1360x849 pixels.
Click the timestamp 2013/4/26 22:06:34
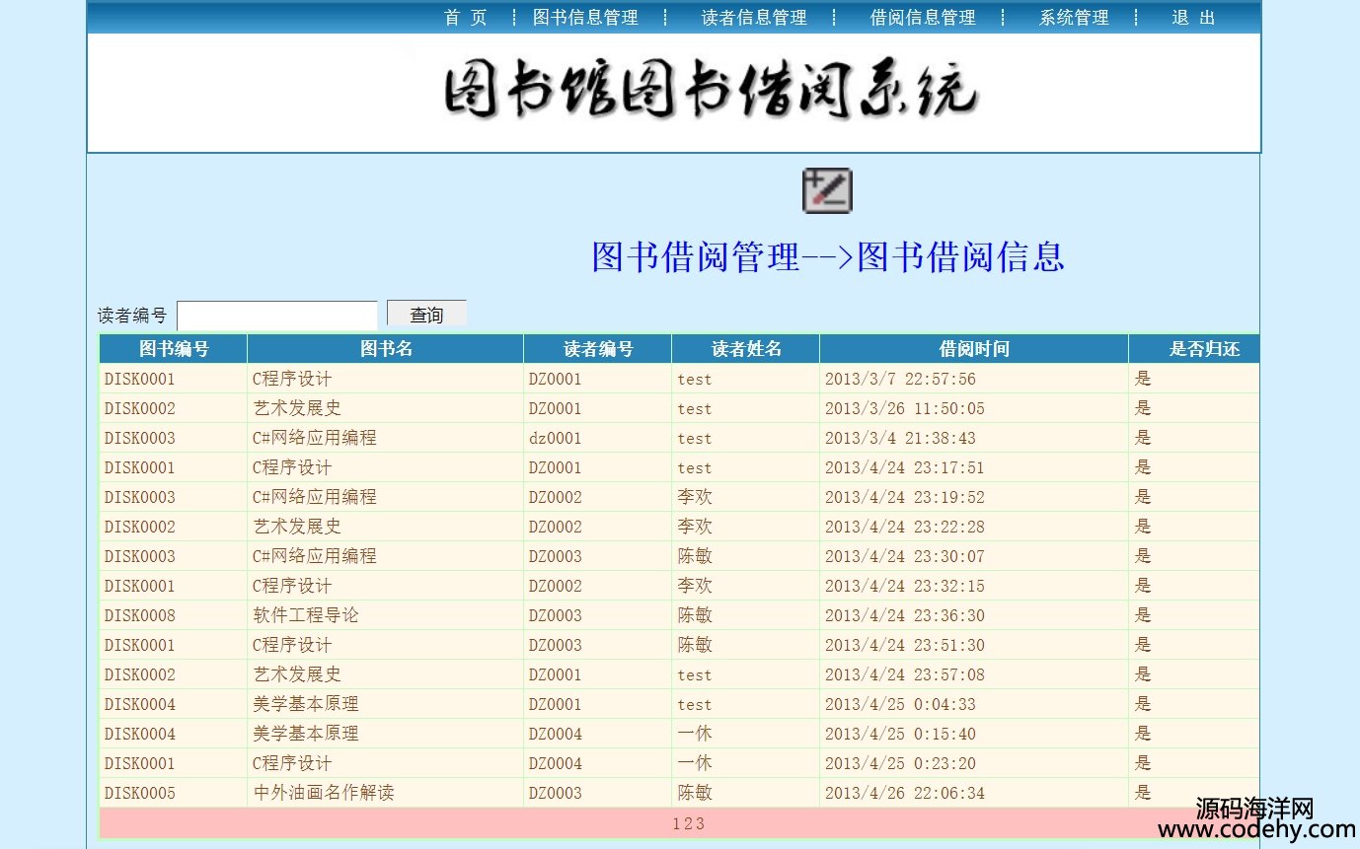905,793
